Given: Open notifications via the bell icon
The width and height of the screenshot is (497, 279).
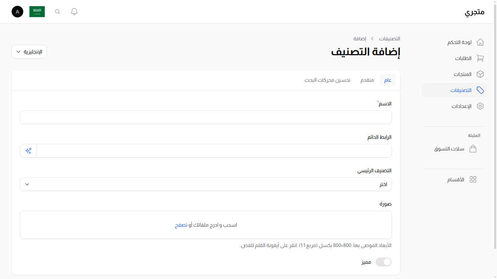Looking at the screenshot, I should [74, 11].
